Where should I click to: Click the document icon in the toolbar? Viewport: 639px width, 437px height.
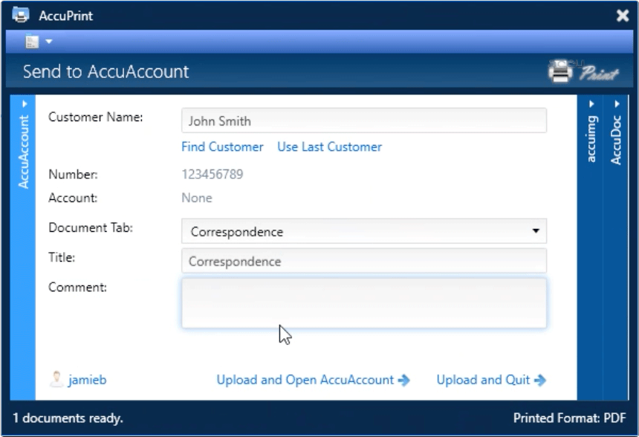[32, 42]
